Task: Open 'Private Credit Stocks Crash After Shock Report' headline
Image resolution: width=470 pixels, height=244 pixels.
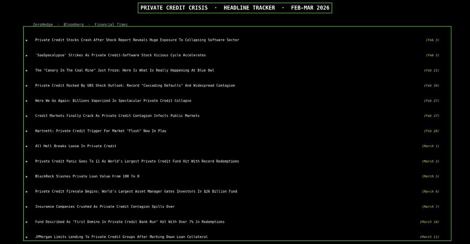Action: 137,40
